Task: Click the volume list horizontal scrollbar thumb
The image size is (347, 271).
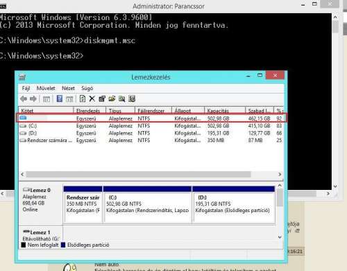Action: coord(138,174)
